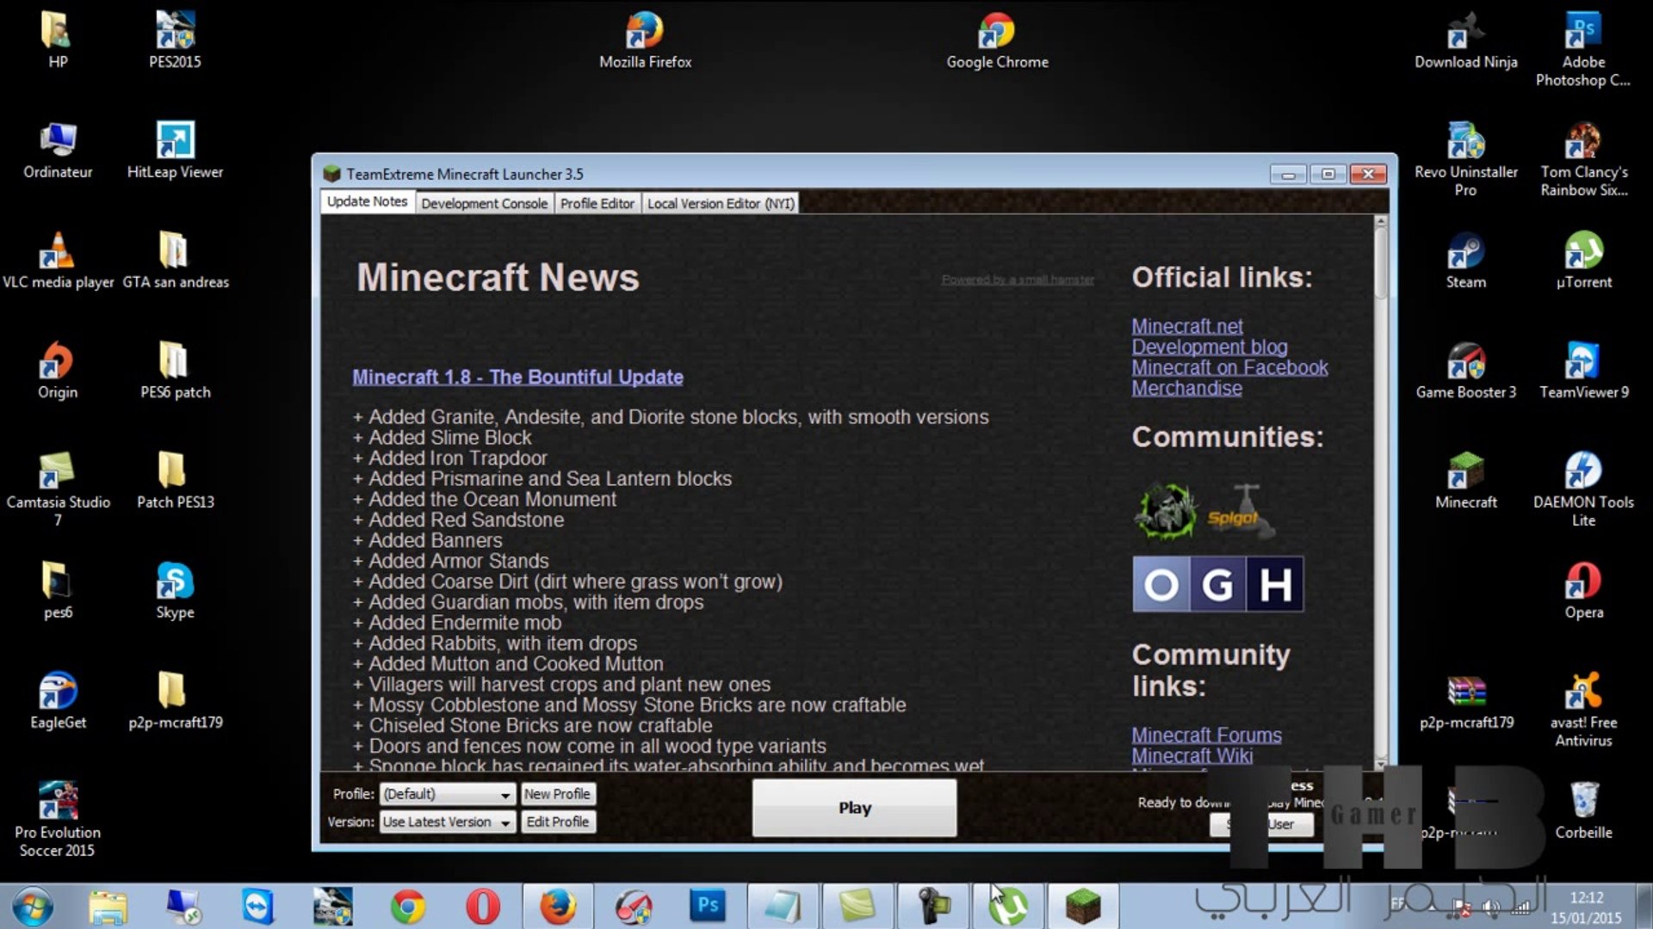Open the Profile Editor tab
The width and height of the screenshot is (1653, 929).
click(x=597, y=204)
